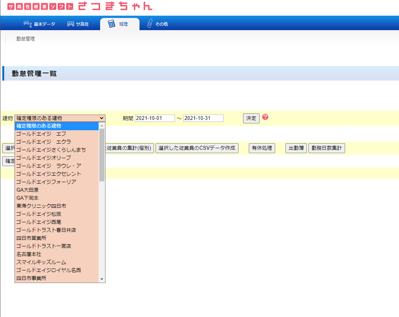Open the その他 paperclip tab
The width and height of the screenshot is (399, 317).
157,24
